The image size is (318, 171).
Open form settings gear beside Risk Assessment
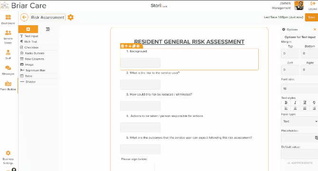click(x=71, y=18)
